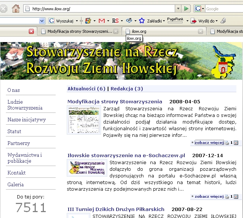This screenshot has width=243, height=218.
Task: Click the Aktualności (6) link
Action: (87, 89)
